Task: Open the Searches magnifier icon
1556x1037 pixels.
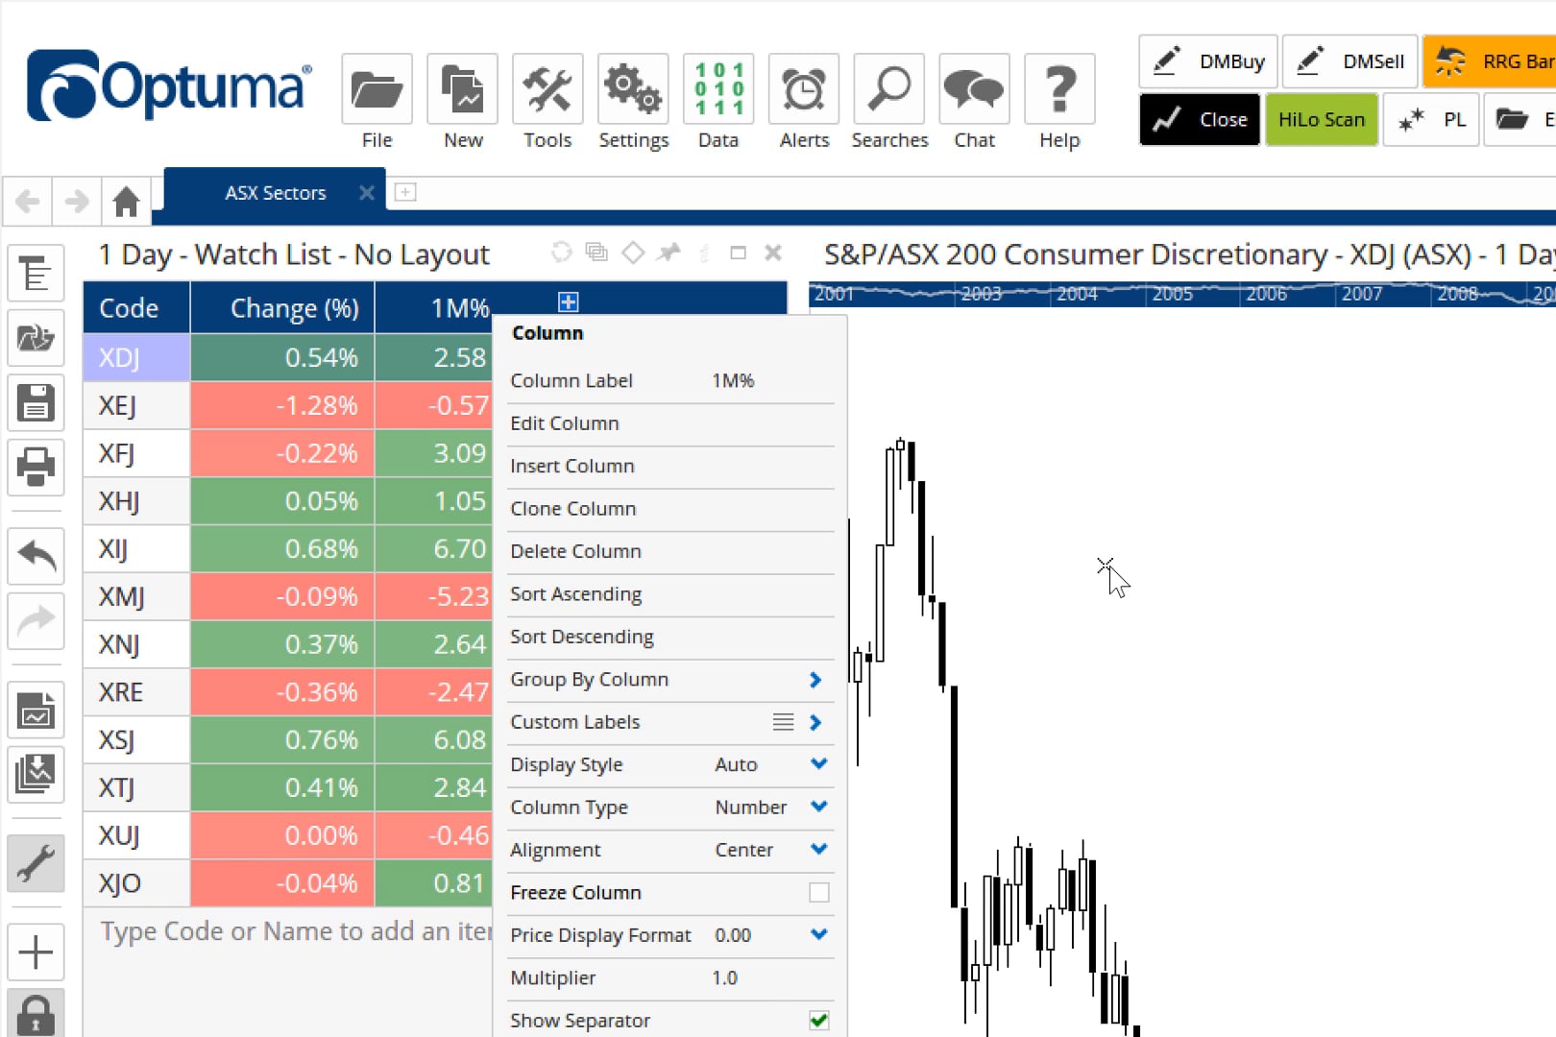Action: (889, 89)
